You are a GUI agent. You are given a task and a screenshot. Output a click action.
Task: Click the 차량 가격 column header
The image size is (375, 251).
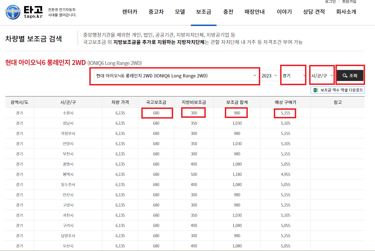(x=120, y=102)
